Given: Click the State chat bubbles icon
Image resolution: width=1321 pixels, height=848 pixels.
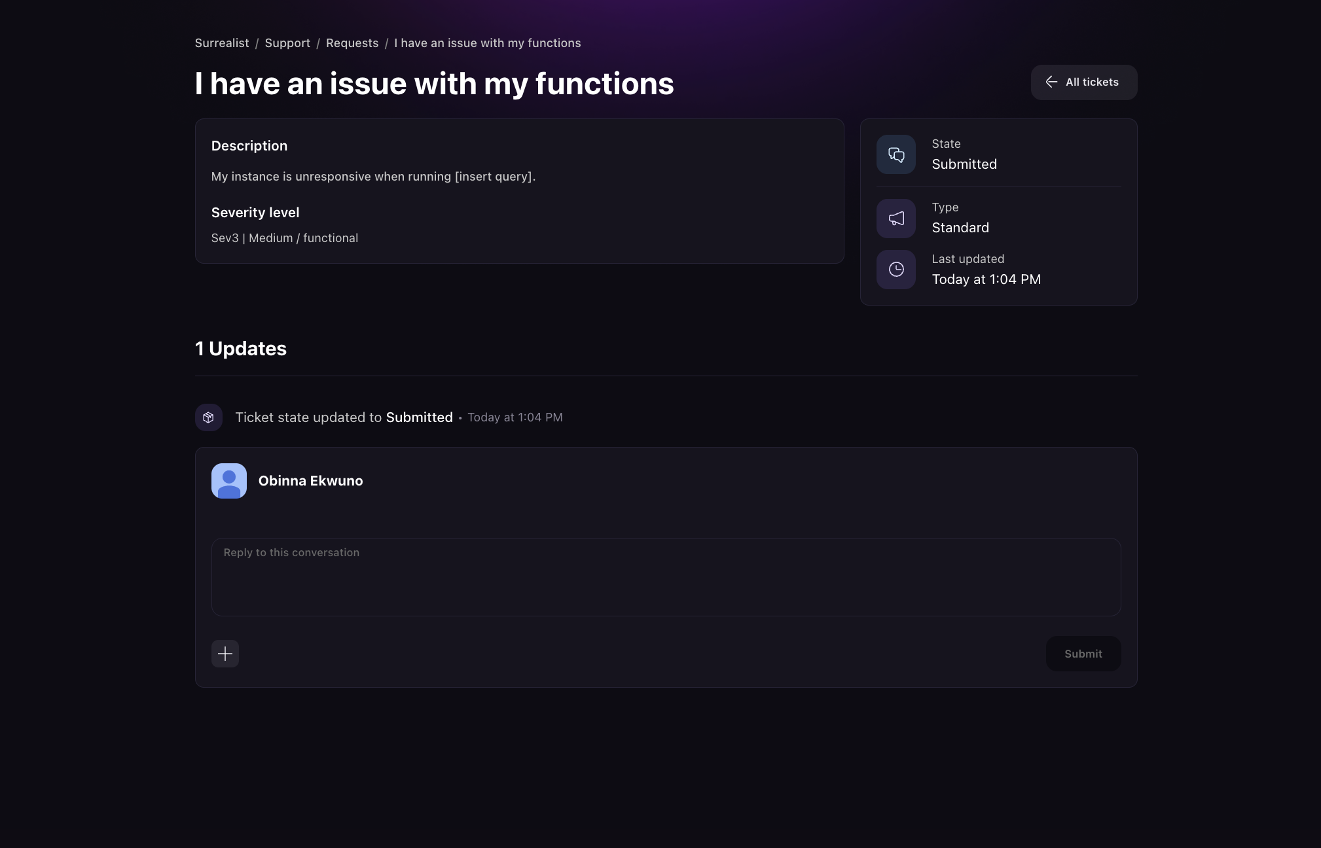Looking at the screenshot, I should click(896, 154).
